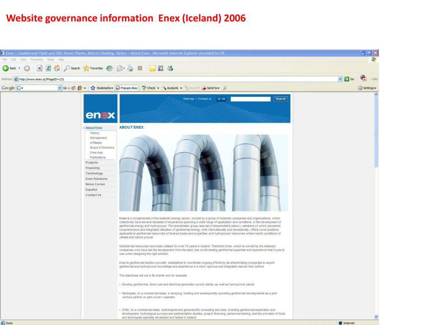
Task: Decrease text size with the -A button
Action: 219,99
